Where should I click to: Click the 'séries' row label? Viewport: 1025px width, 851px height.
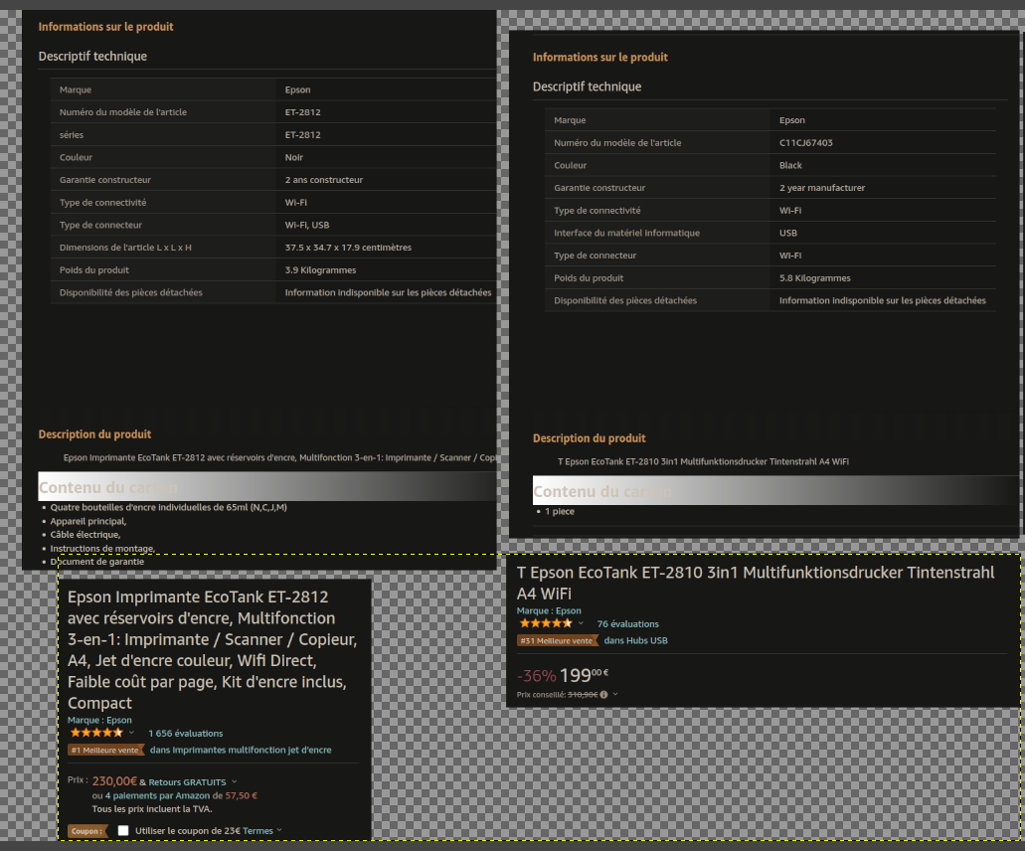[x=72, y=134]
